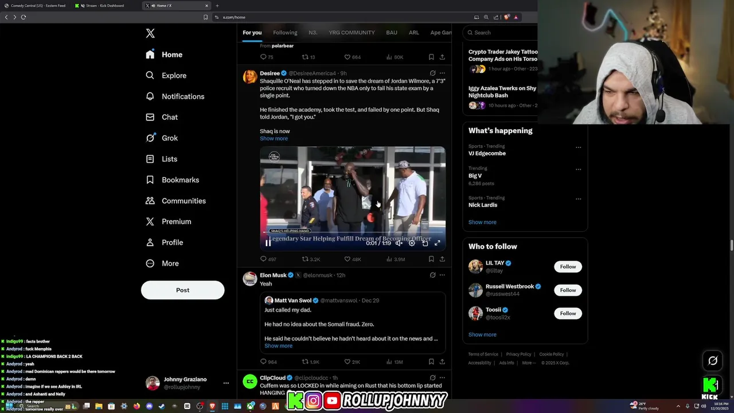Follow Toosii
The height and width of the screenshot is (413, 734).
click(568, 313)
